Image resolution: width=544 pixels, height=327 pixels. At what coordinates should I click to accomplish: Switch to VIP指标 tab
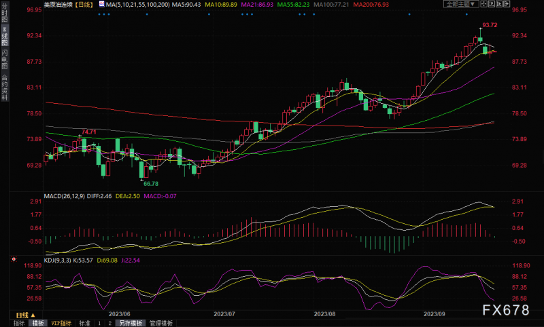tap(61, 324)
